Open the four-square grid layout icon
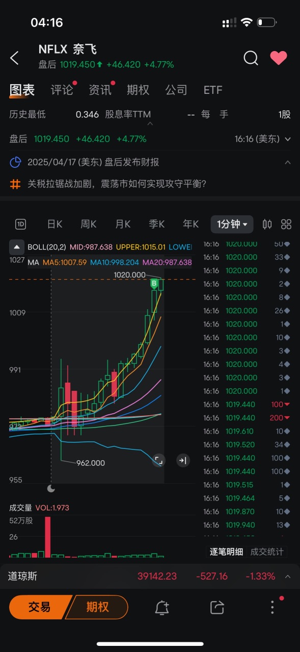This screenshot has width=300, height=652. (286, 224)
